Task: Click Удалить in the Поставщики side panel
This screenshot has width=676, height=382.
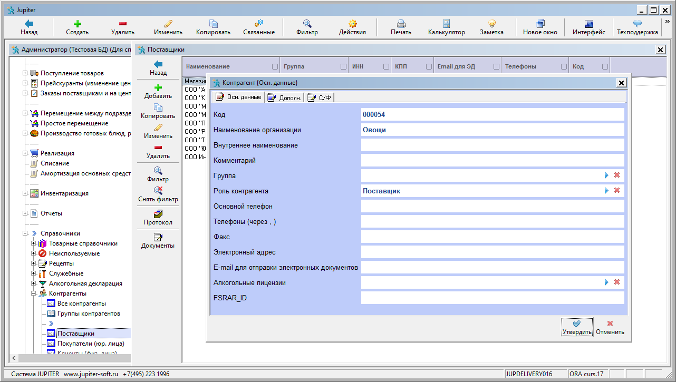Action: point(158,151)
